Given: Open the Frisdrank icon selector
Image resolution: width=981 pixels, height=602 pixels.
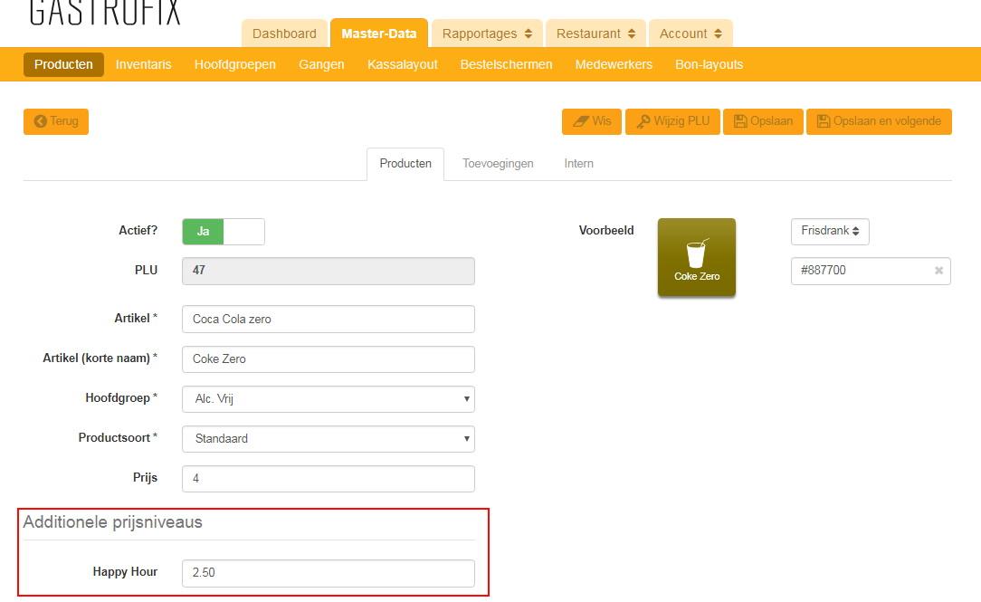Looking at the screenshot, I should coord(829,231).
